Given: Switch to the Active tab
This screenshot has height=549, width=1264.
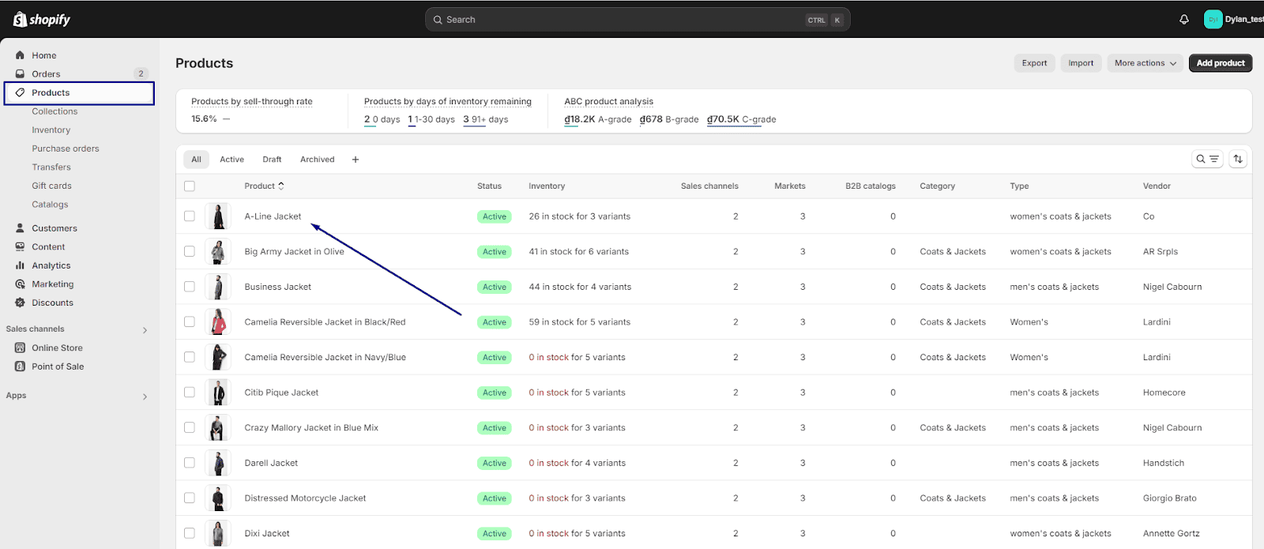Looking at the screenshot, I should tap(231, 160).
